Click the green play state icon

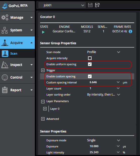[43, 32]
